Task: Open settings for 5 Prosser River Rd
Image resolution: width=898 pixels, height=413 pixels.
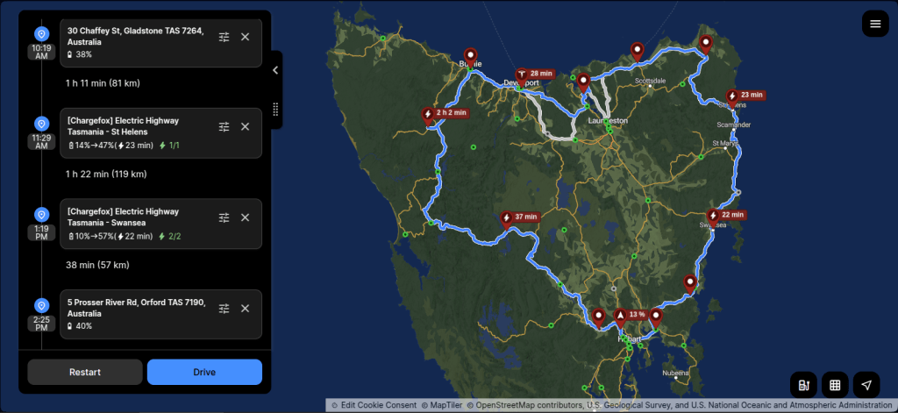Action: pos(224,308)
